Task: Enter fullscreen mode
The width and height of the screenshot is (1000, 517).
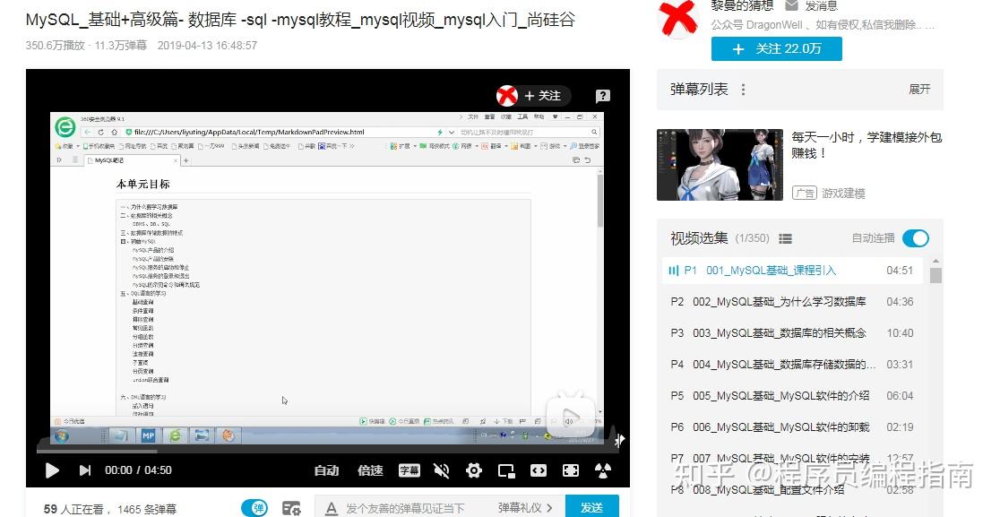Action: pos(572,470)
